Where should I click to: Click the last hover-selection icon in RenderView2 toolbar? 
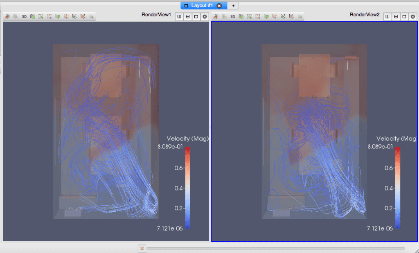[300, 16]
